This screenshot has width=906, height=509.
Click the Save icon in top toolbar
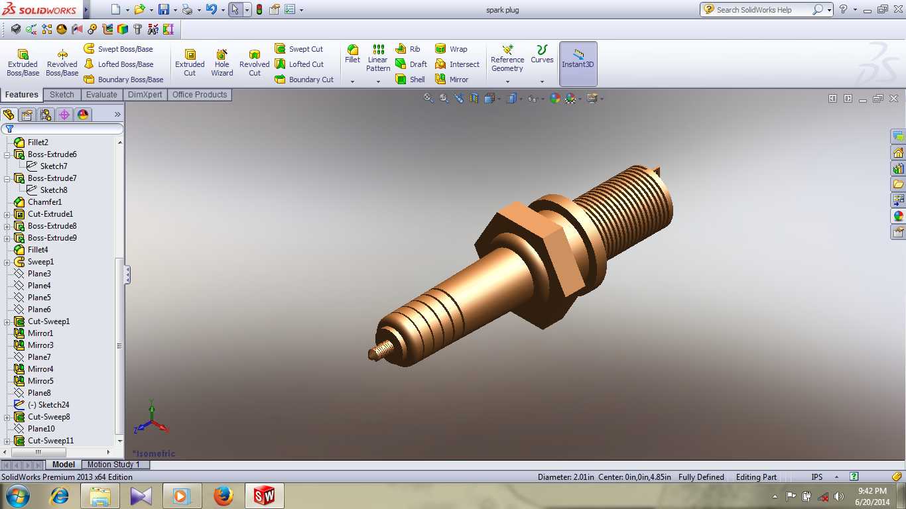coord(163,9)
